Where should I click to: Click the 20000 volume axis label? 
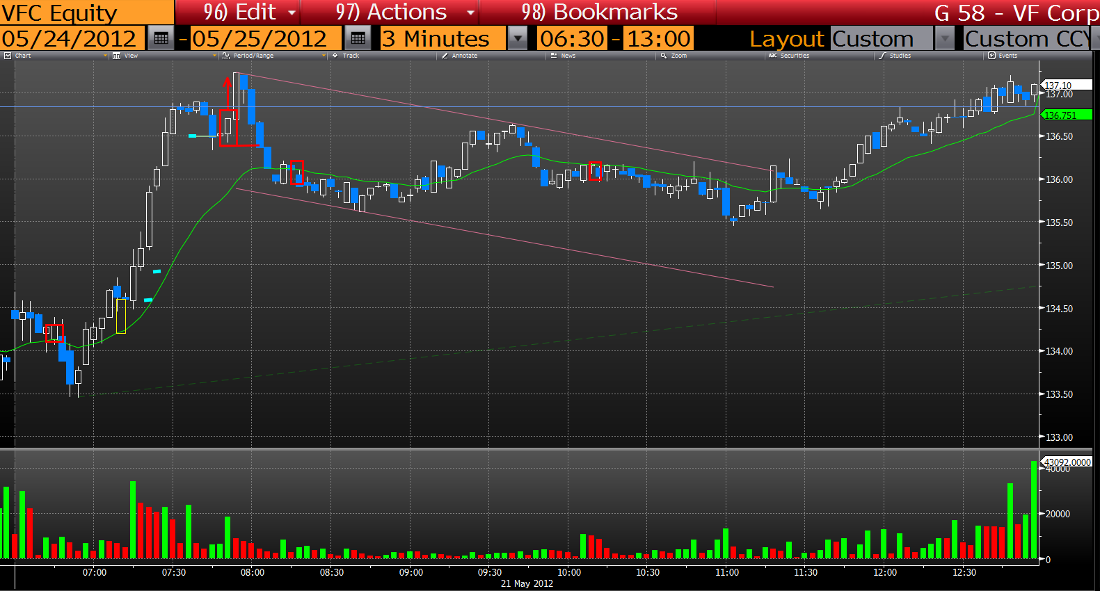click(x=1058, y=514)
